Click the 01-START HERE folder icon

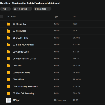[8, 38]
